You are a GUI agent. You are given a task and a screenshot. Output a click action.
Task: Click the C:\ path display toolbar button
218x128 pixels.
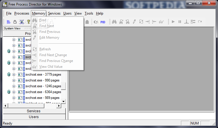(x=96, y=22)
